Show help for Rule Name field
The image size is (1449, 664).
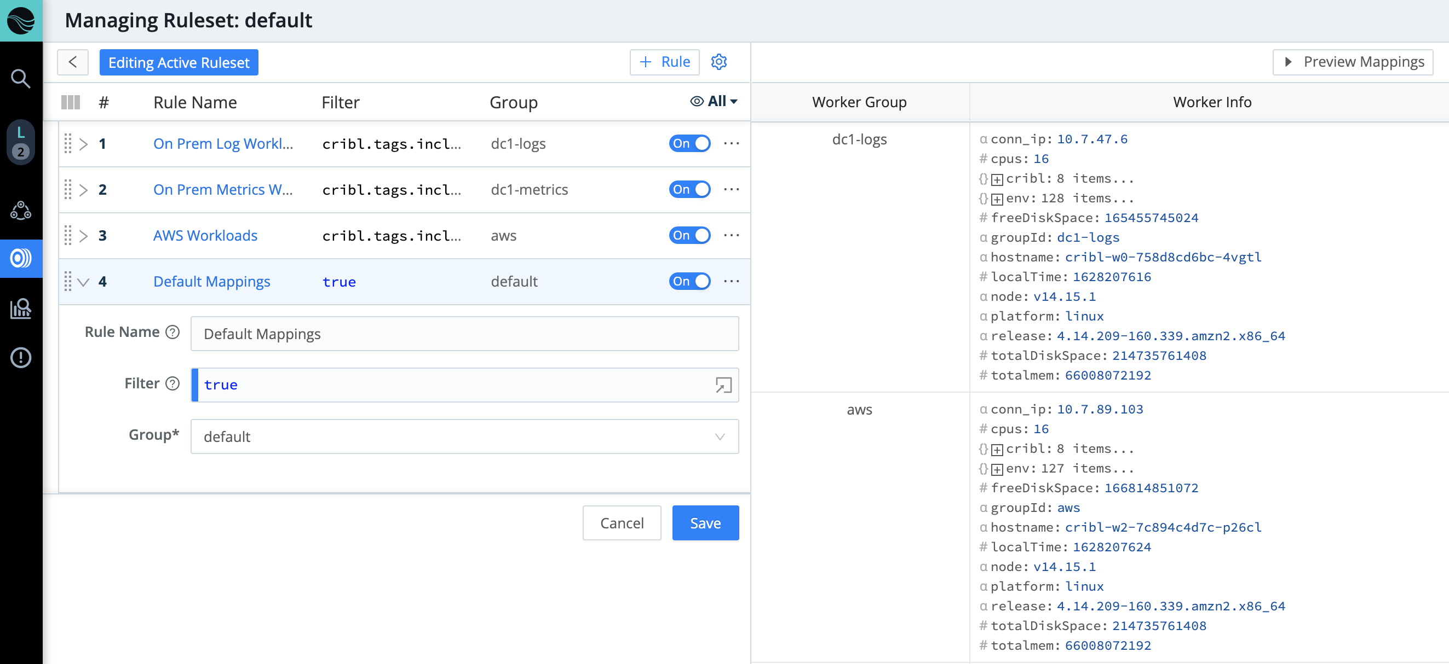click(x=172, y=333)
